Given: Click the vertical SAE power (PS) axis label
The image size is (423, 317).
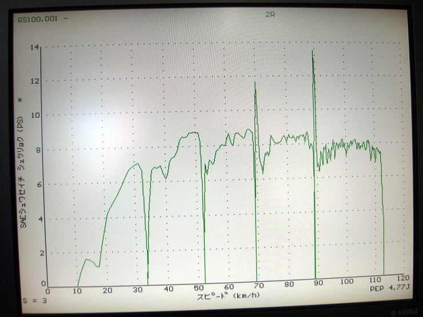Looking at the screenshot, I should coord(22,172).
